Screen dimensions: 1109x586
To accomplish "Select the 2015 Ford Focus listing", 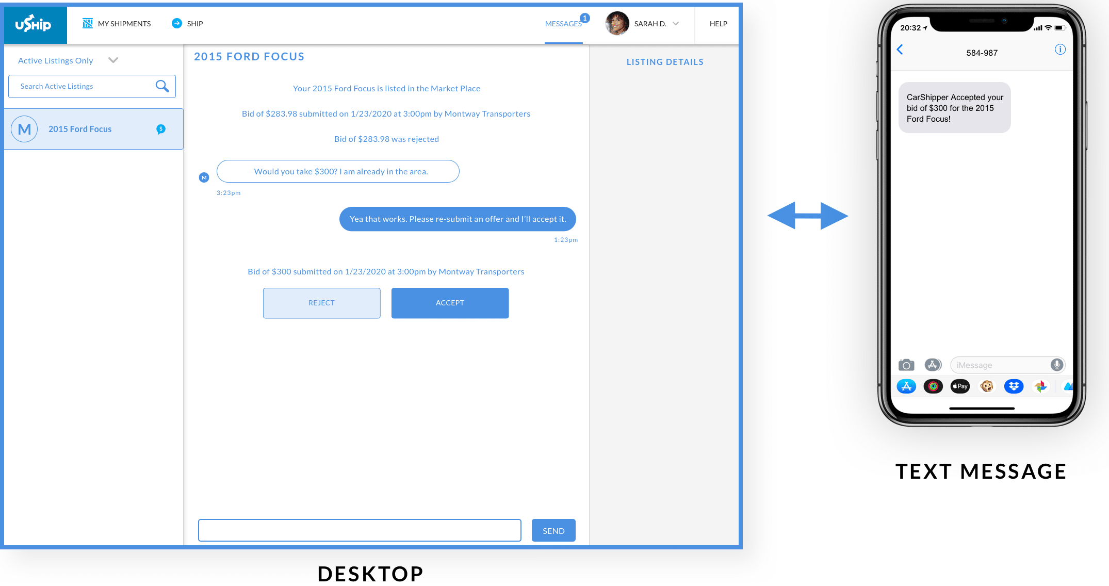I will point(93,129).
